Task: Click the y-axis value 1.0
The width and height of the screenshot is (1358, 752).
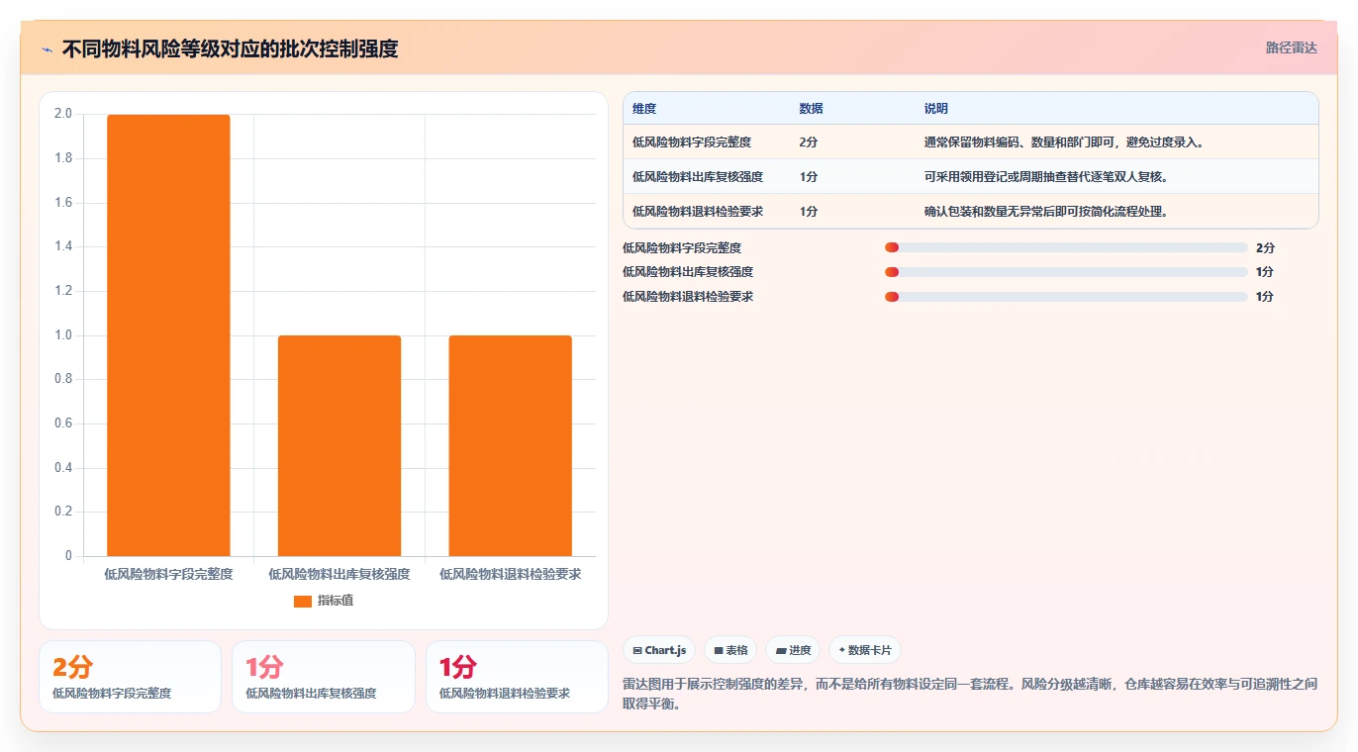Action: 62,335
